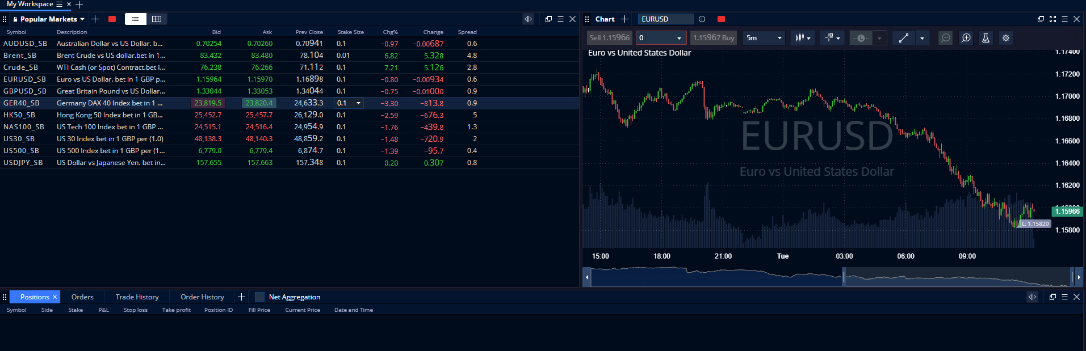Sort positions by Date and Time column

click(x=354, y=310)
